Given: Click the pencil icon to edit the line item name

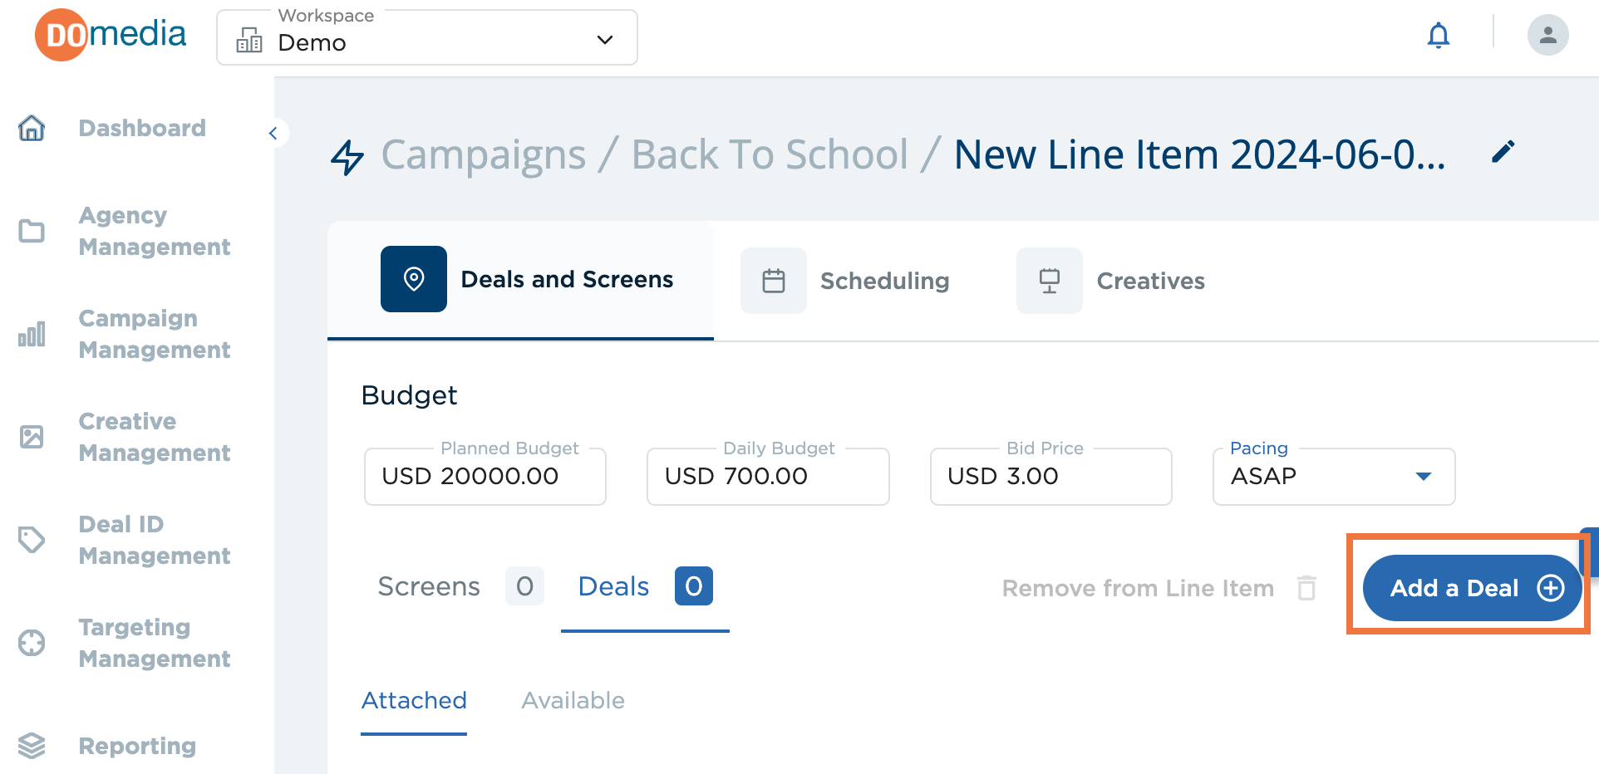Looking at the screenshot, I should click(x=1503, y=152).
